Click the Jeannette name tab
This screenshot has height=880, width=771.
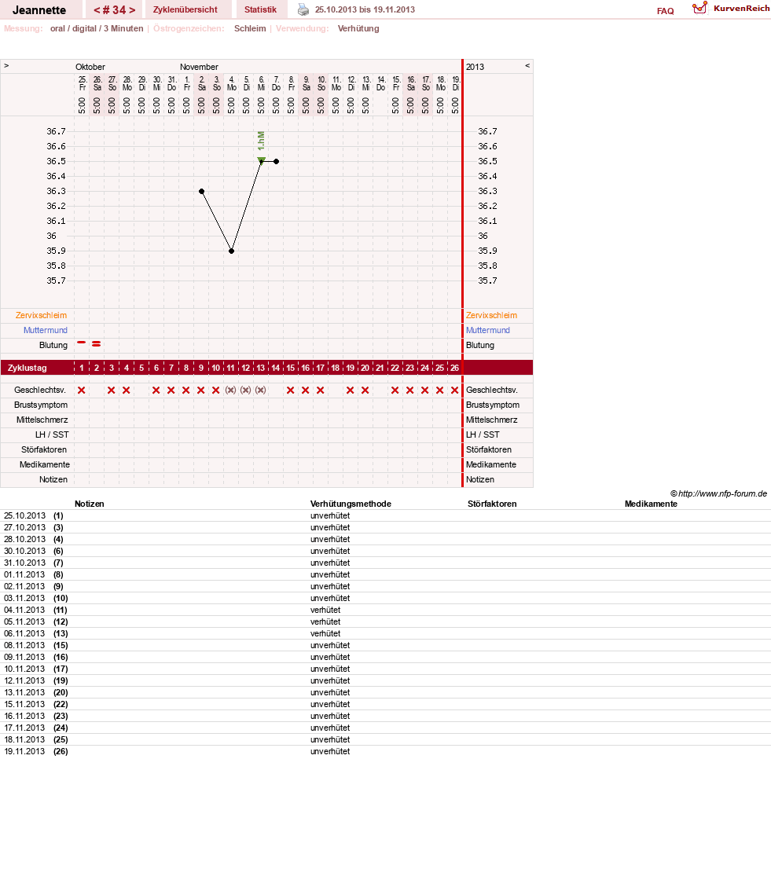(39, 10)
